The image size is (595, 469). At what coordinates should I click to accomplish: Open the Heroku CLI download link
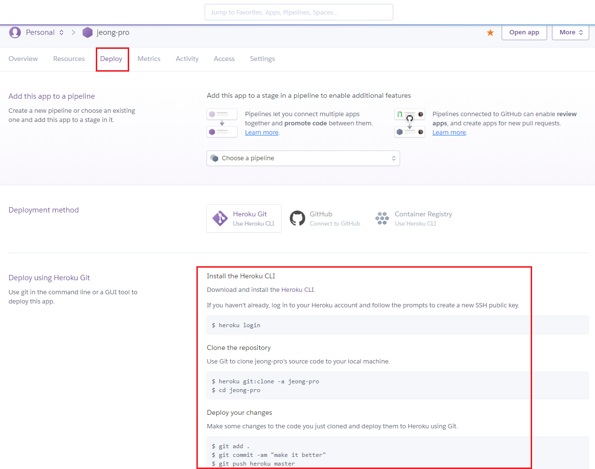click(x=297, y=289)
